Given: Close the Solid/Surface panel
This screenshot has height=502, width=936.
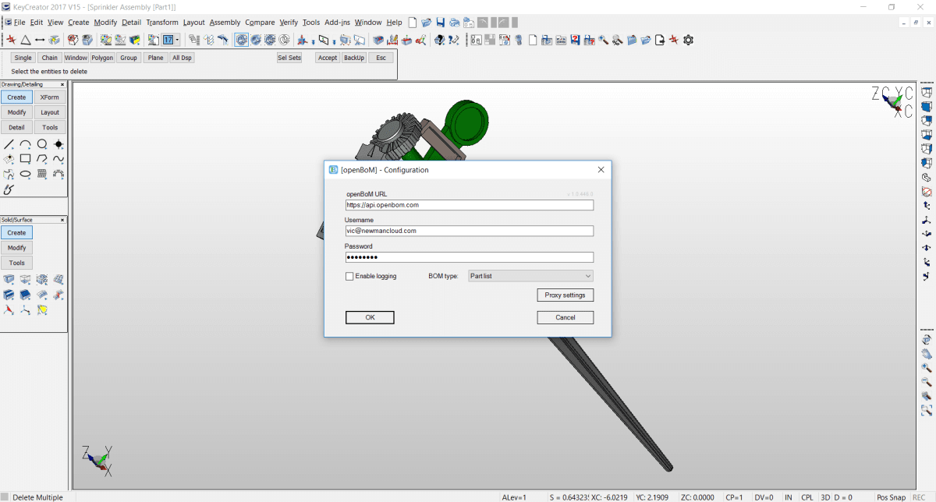Looking at the screenshot, I should tap(62, 220).
